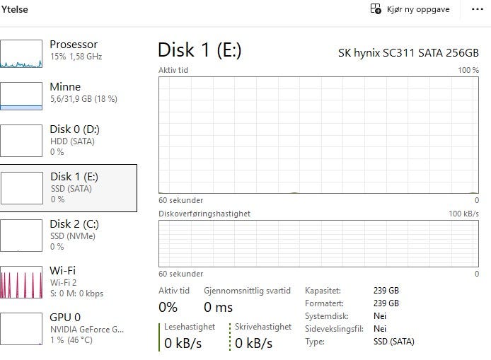Open Disk 0 (D:) HDD performance

pyautogui.click(x=68, y=141)
